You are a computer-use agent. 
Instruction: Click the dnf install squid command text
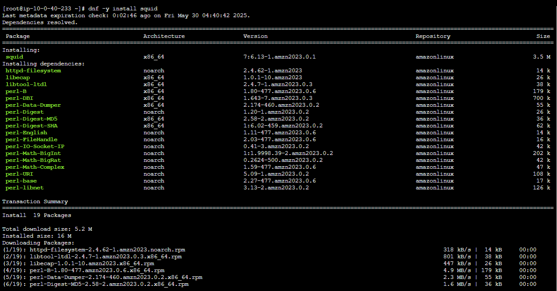pyautogui.click(x=123, y=9)
